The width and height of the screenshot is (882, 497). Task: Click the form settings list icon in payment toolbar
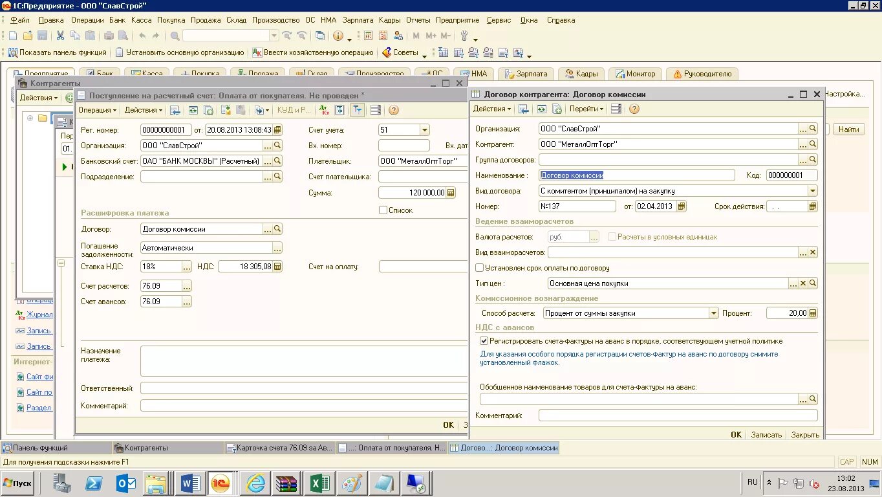[375, 110]
